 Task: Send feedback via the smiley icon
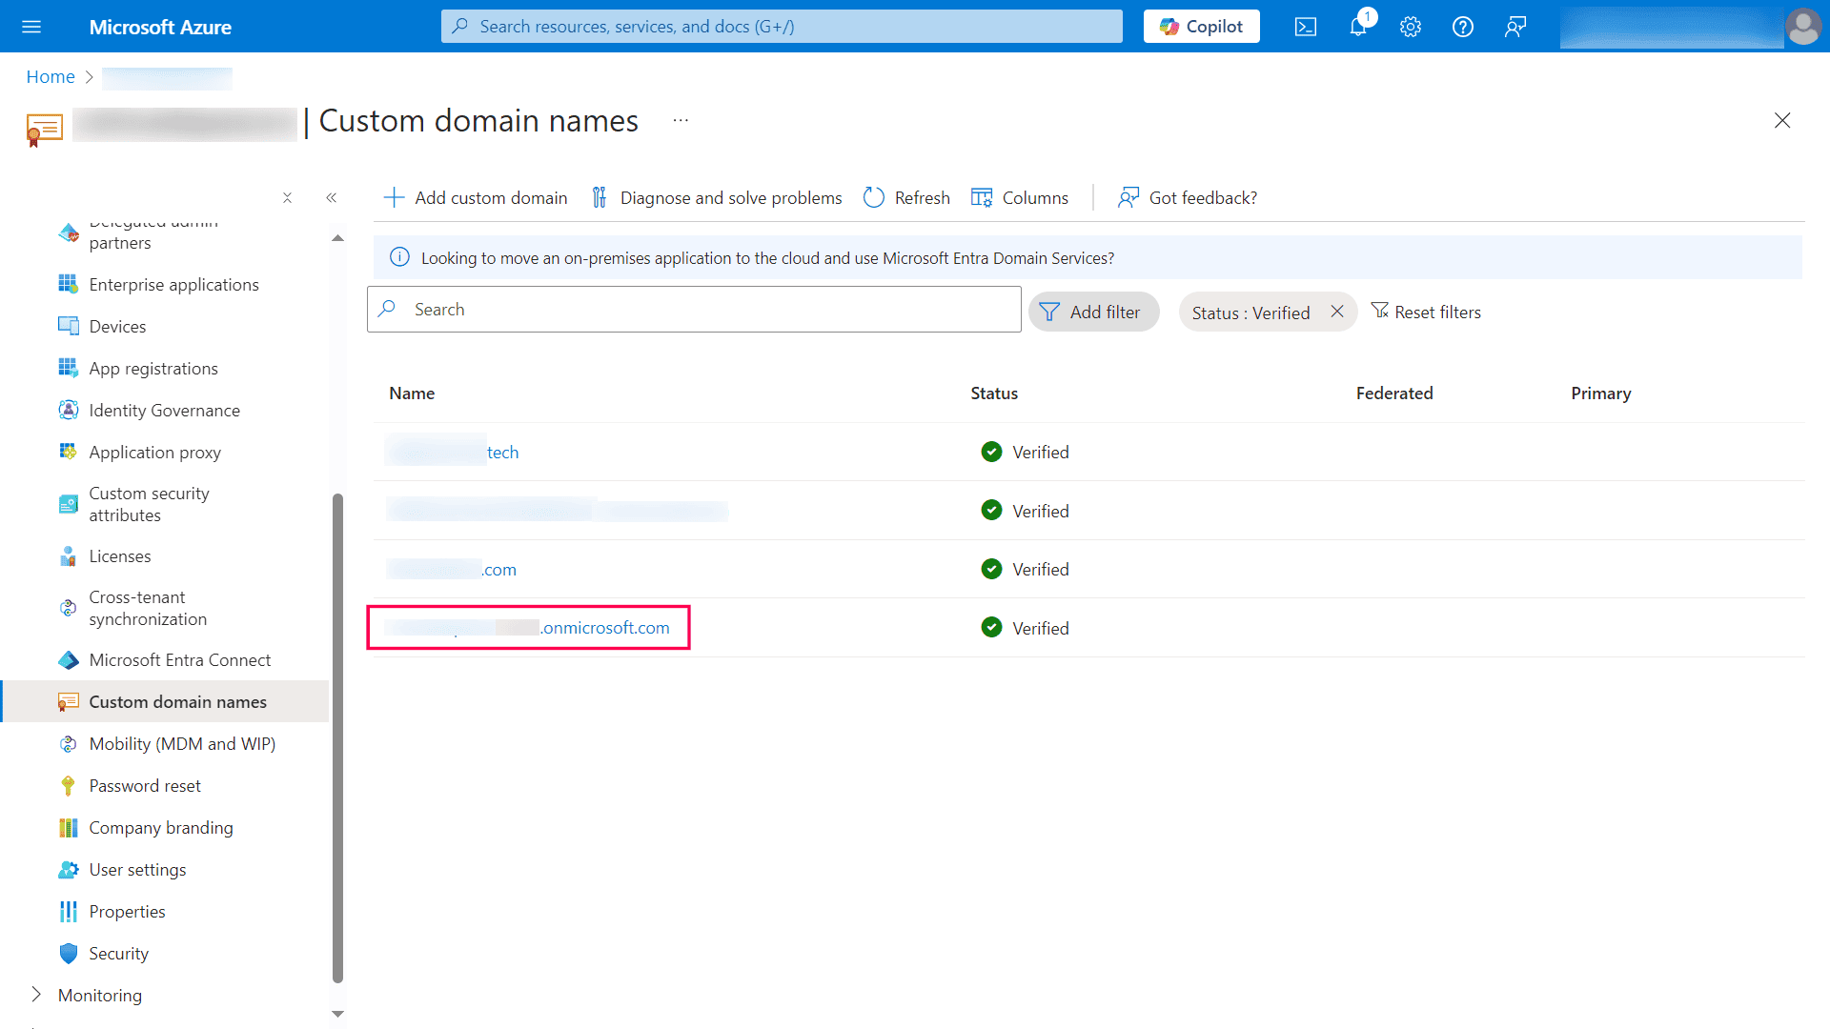tap(1515, 26)
